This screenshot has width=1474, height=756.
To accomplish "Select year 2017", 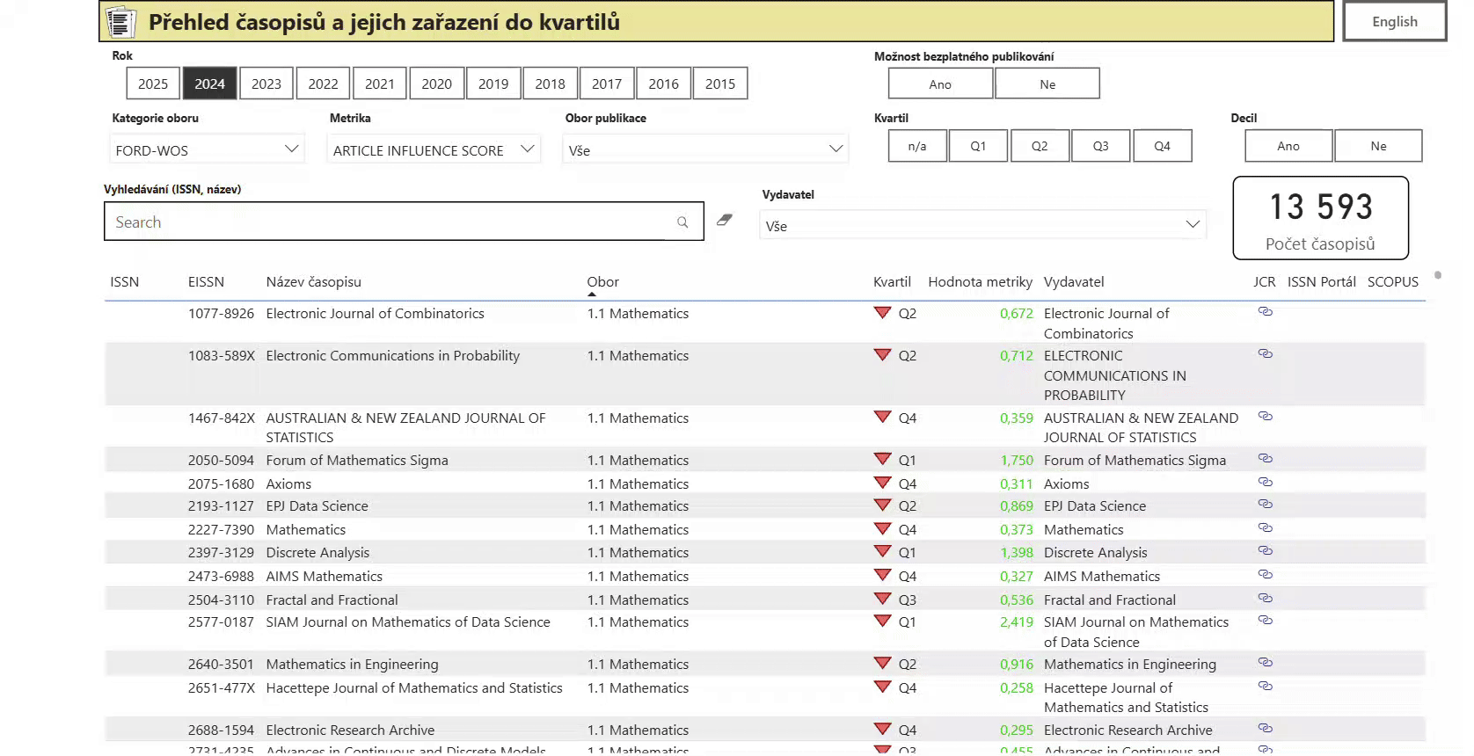I will [607, 84].
